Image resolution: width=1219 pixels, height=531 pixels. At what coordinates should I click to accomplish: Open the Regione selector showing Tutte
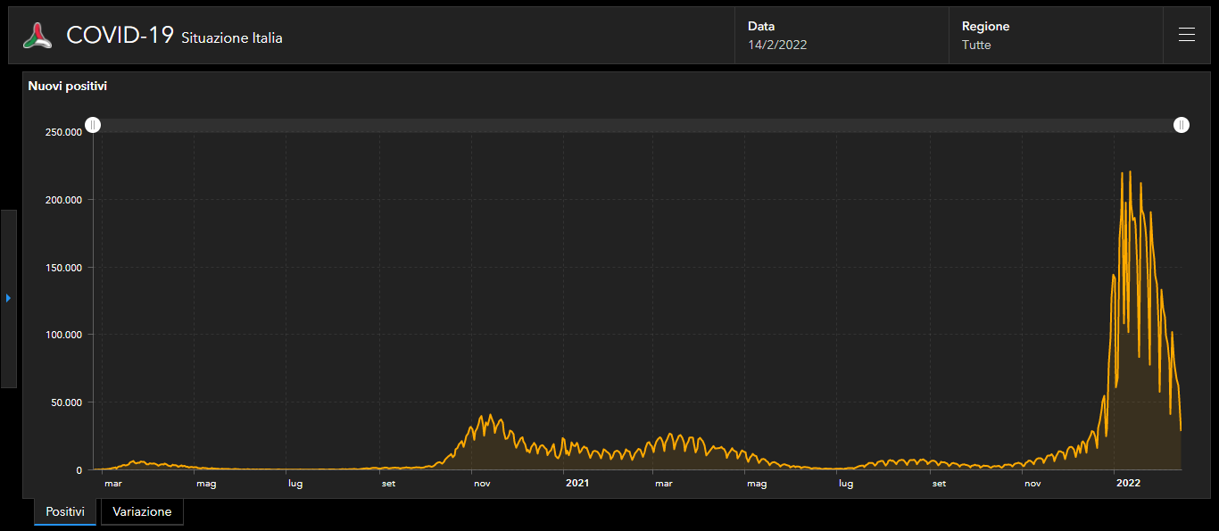[1056, 36]
